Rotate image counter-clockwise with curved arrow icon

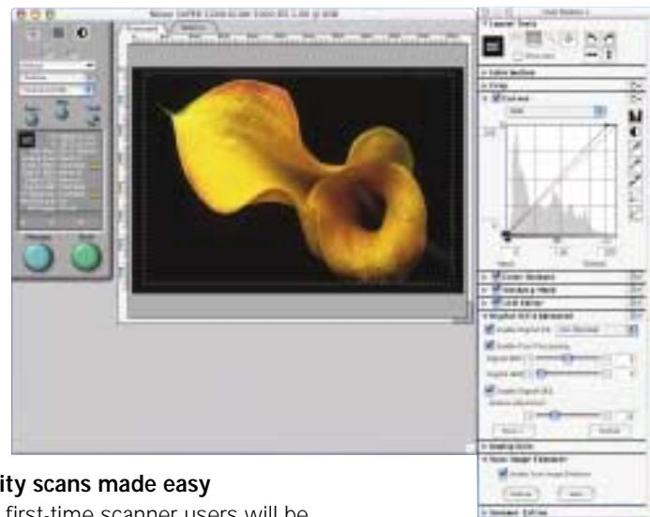click(x=592, y=39)
